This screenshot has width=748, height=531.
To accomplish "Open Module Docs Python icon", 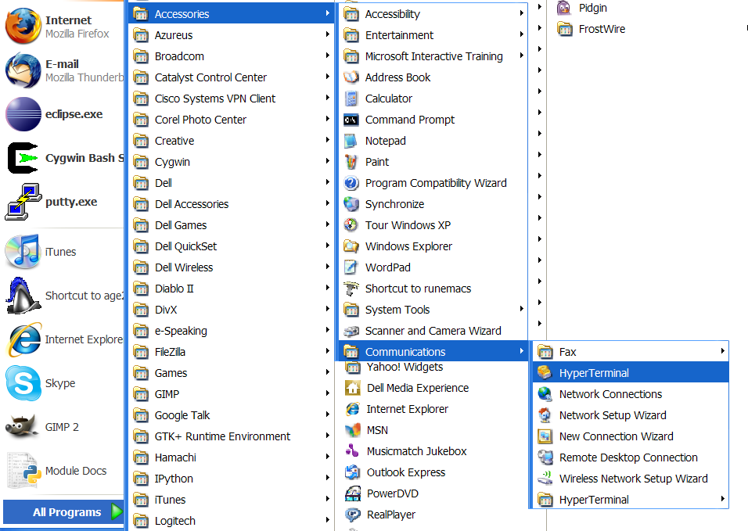I will pos(23,471).
